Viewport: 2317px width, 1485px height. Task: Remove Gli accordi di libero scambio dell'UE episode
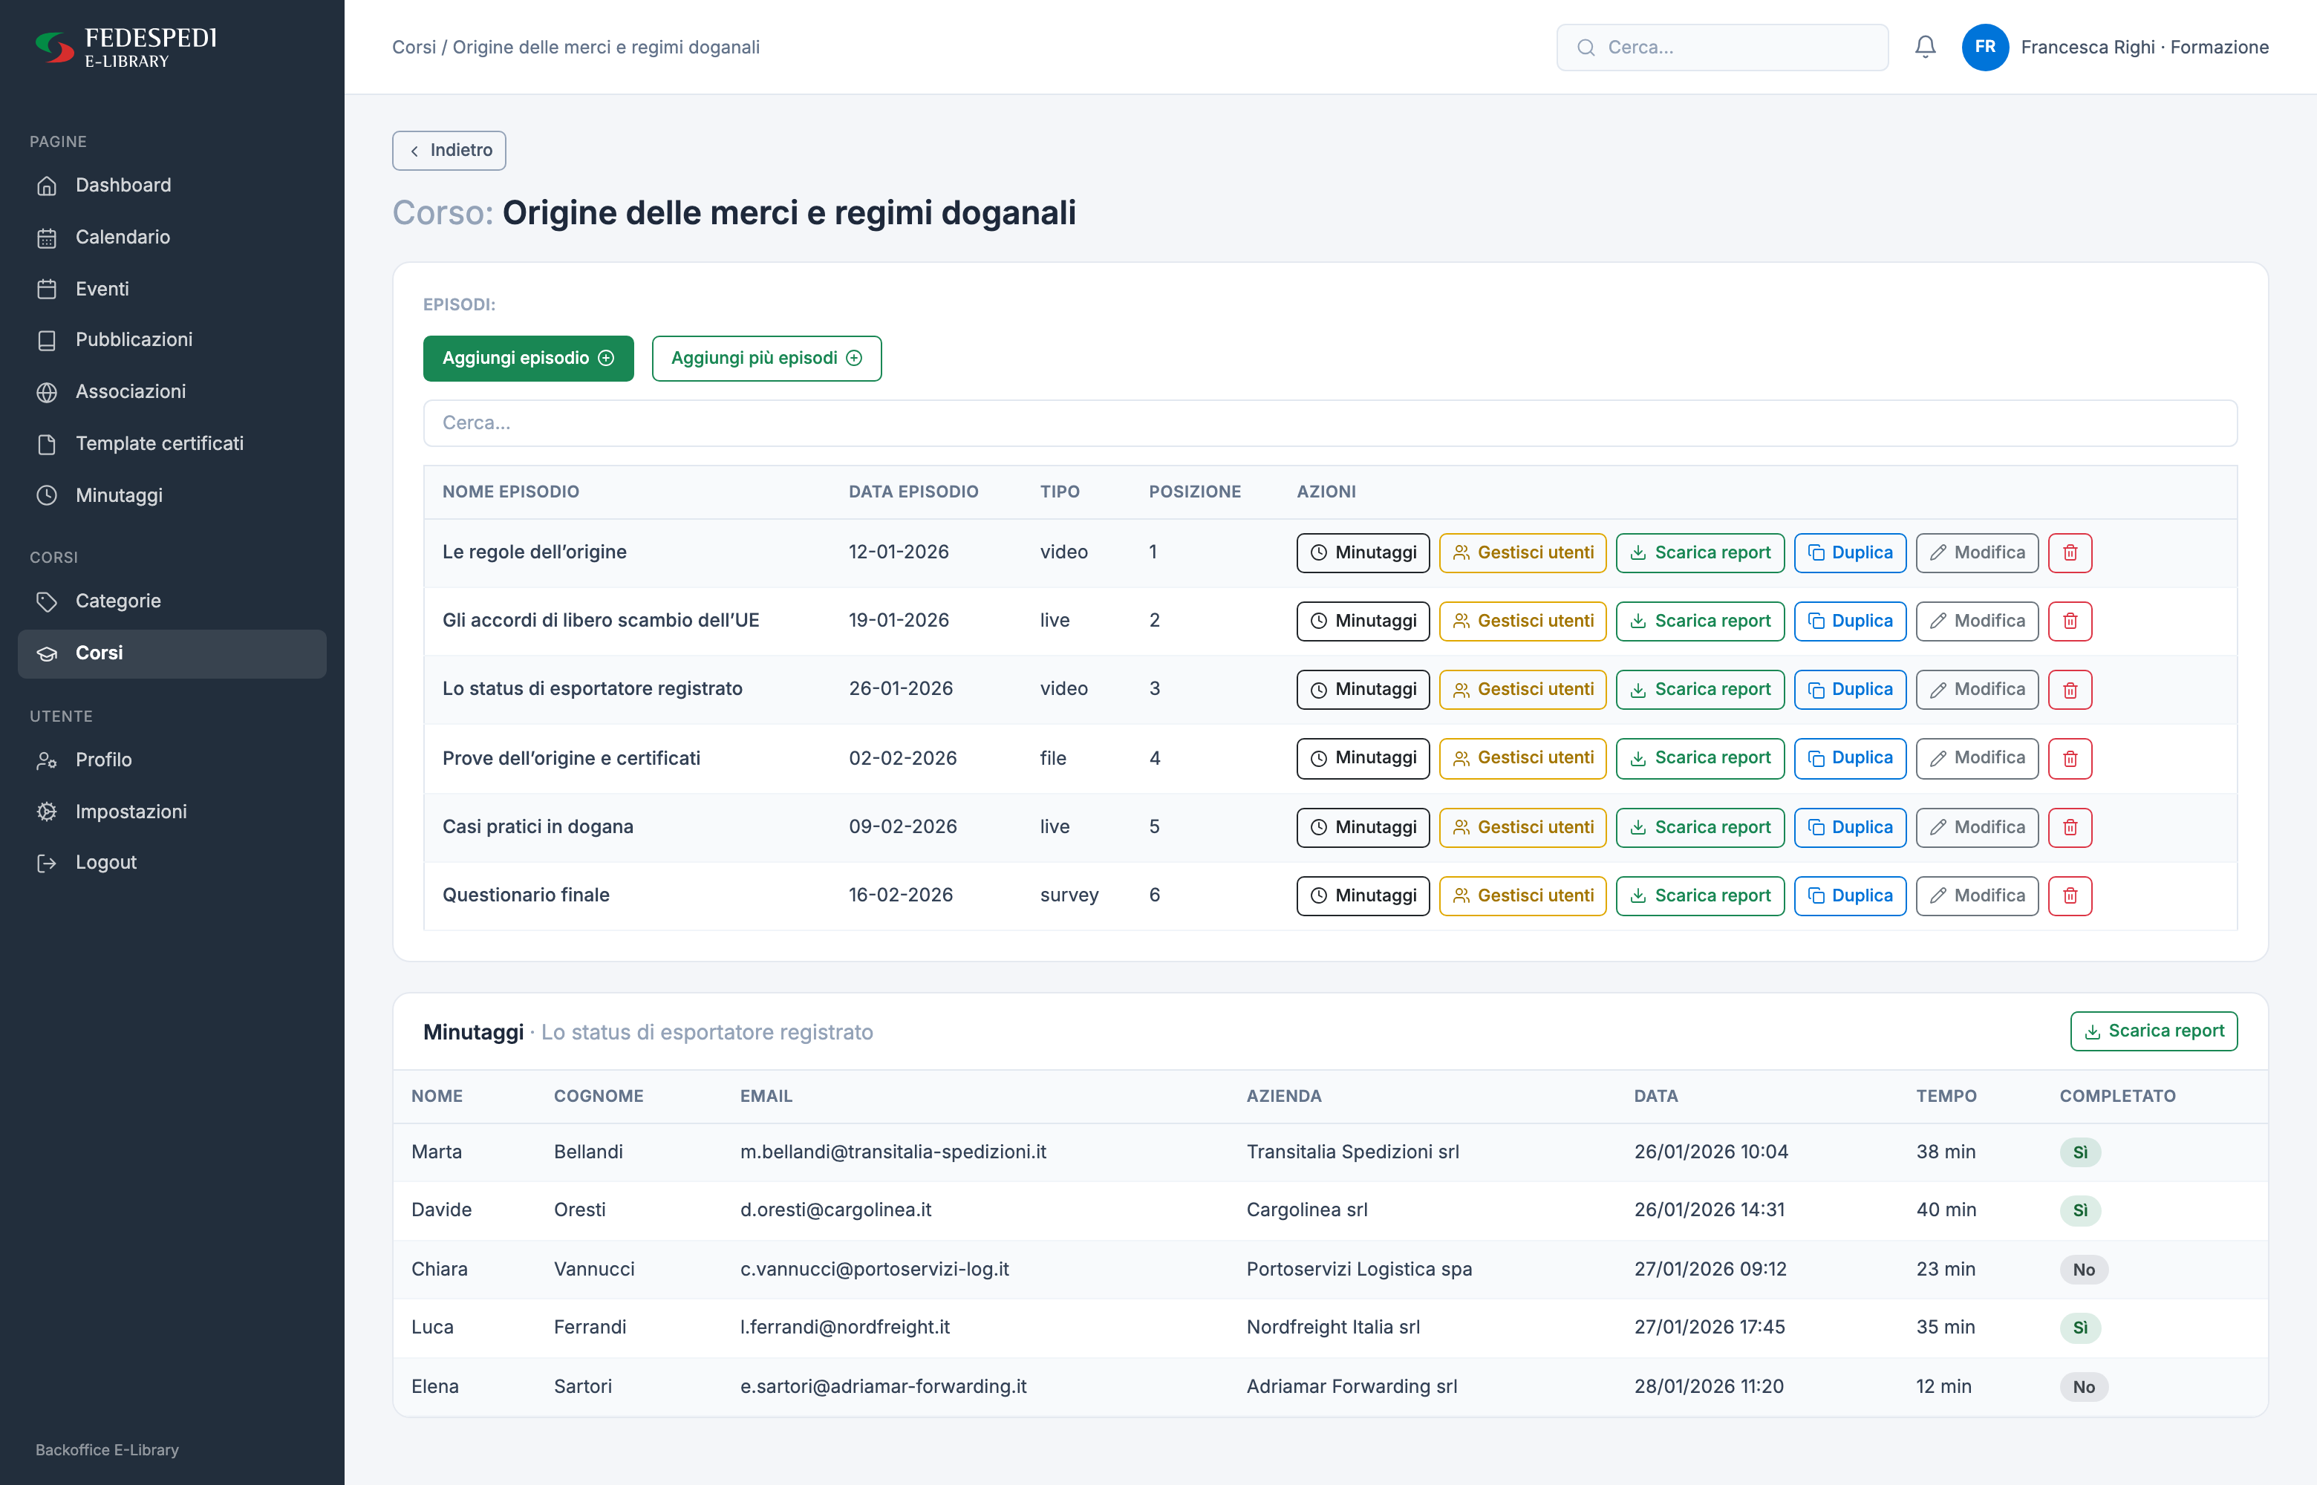2069,621
